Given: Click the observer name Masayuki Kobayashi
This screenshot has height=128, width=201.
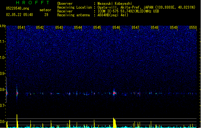Looking at the screenshot, I should pyautogui.click(x=115, y=4).
